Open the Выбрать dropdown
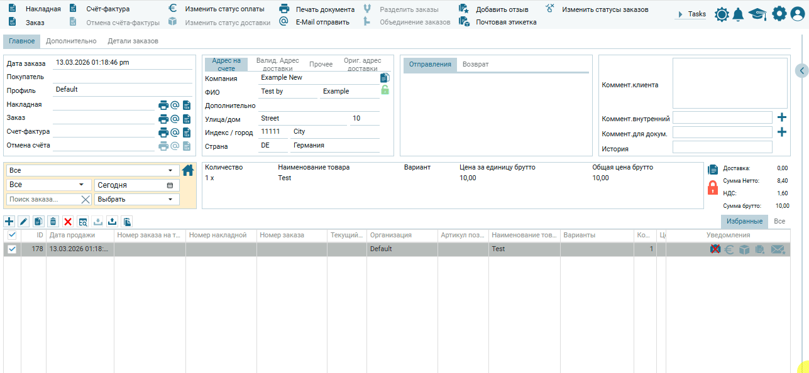Image resolution: width=809 pixels, height=373 pixels. click(136, 200)
